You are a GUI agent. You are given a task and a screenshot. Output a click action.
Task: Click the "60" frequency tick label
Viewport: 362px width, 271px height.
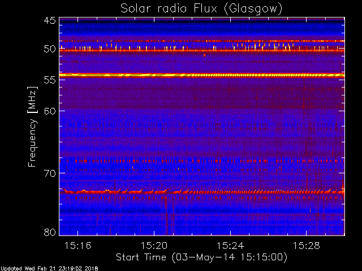pyautogui.click(x=50, y=111)
